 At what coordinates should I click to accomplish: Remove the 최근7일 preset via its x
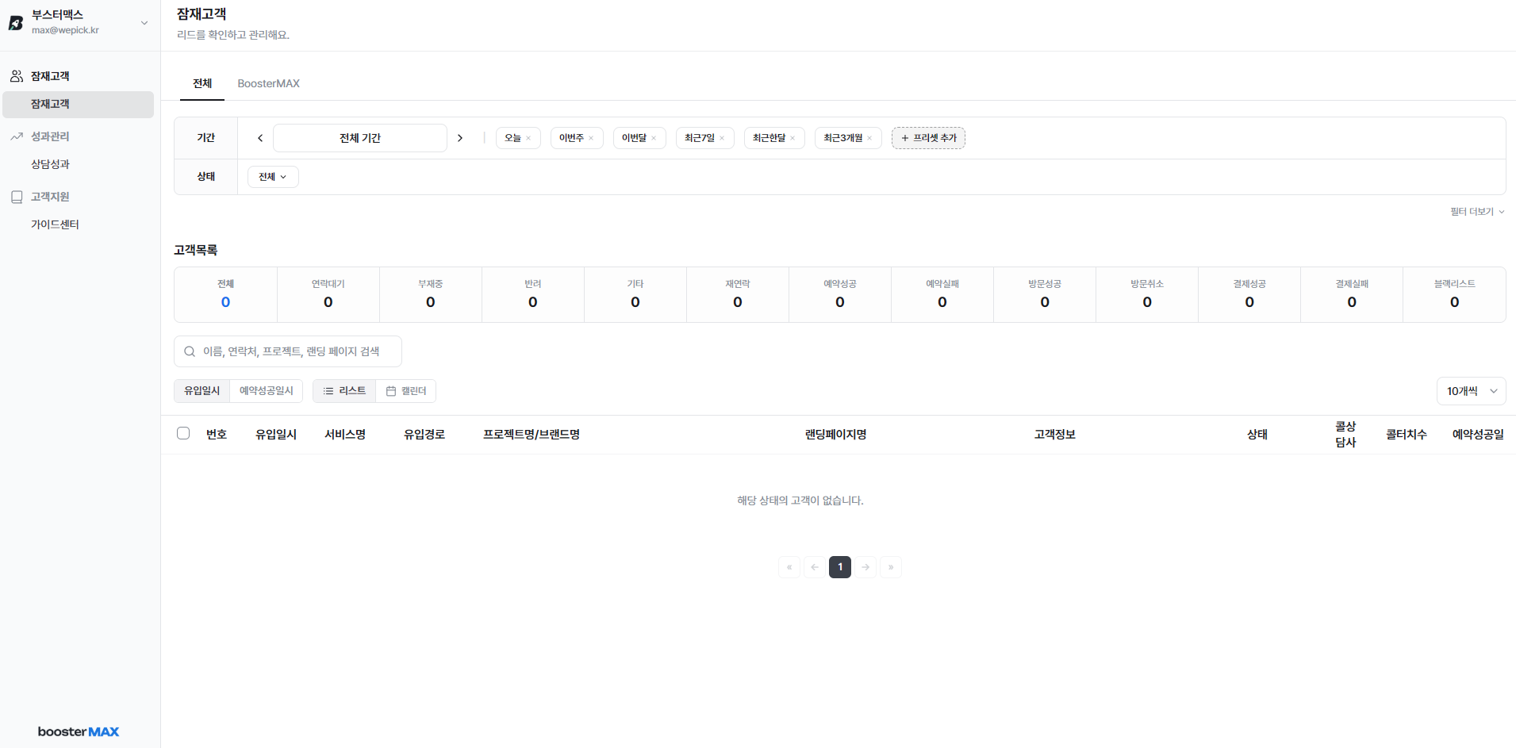pos(722,138)
